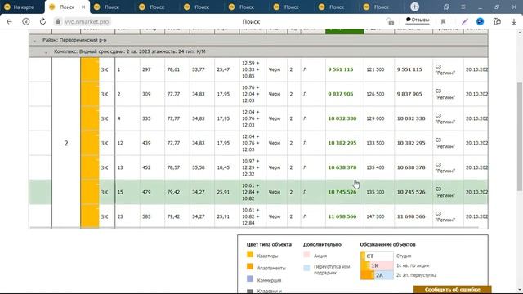The width and height of the screenshot is (523, 294).
Task: Open a new tab with plus button
Action: coord(414,7)
